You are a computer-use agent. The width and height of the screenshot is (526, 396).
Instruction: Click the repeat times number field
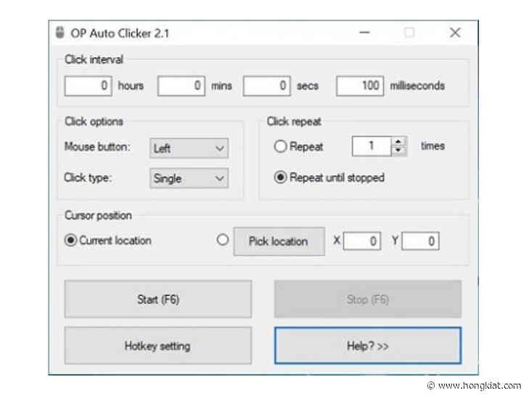pyautogui.click(x=371, y=147)
